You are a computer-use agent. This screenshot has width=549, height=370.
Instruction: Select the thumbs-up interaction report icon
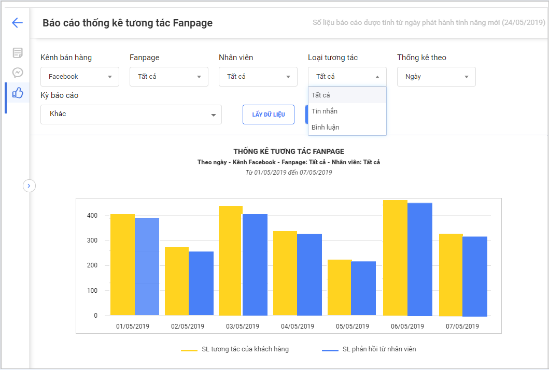(18, 93)
